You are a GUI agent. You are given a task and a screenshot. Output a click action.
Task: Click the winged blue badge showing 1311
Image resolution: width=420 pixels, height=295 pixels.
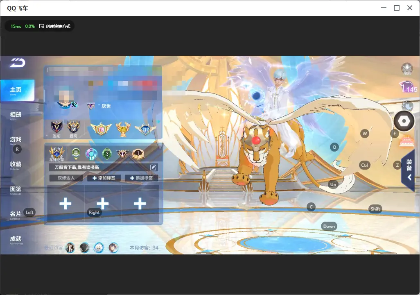click(x=145, y=129)
